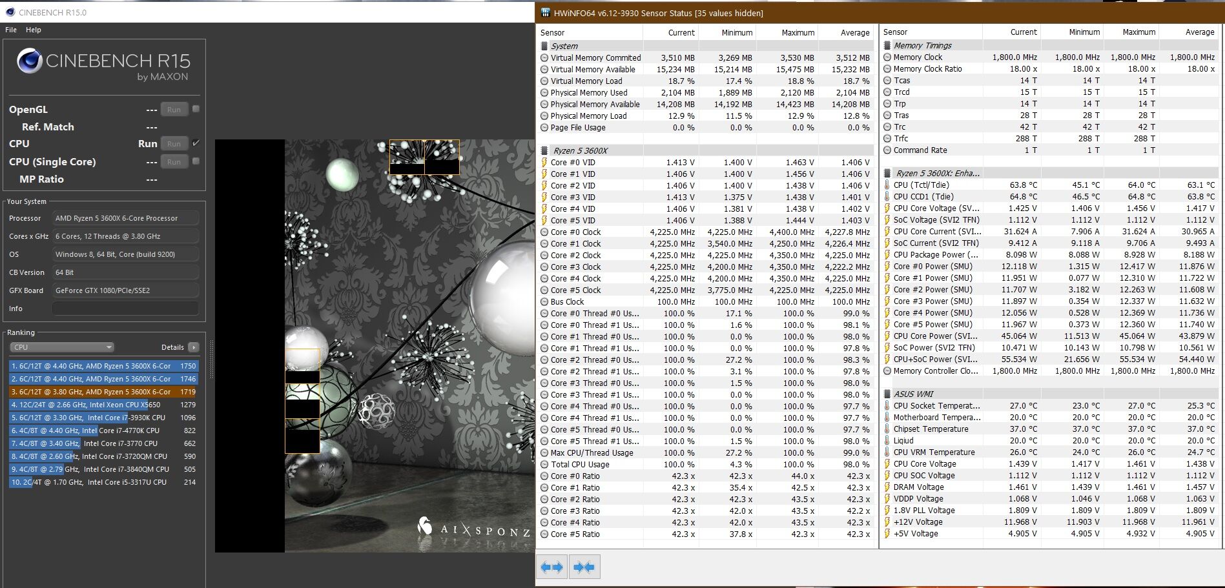Image resolution: width=1225 pixels, height=588 pixels.
Task: Click the Run button for OpenGL
Action: pyautogui.click(x=174, y=110)
